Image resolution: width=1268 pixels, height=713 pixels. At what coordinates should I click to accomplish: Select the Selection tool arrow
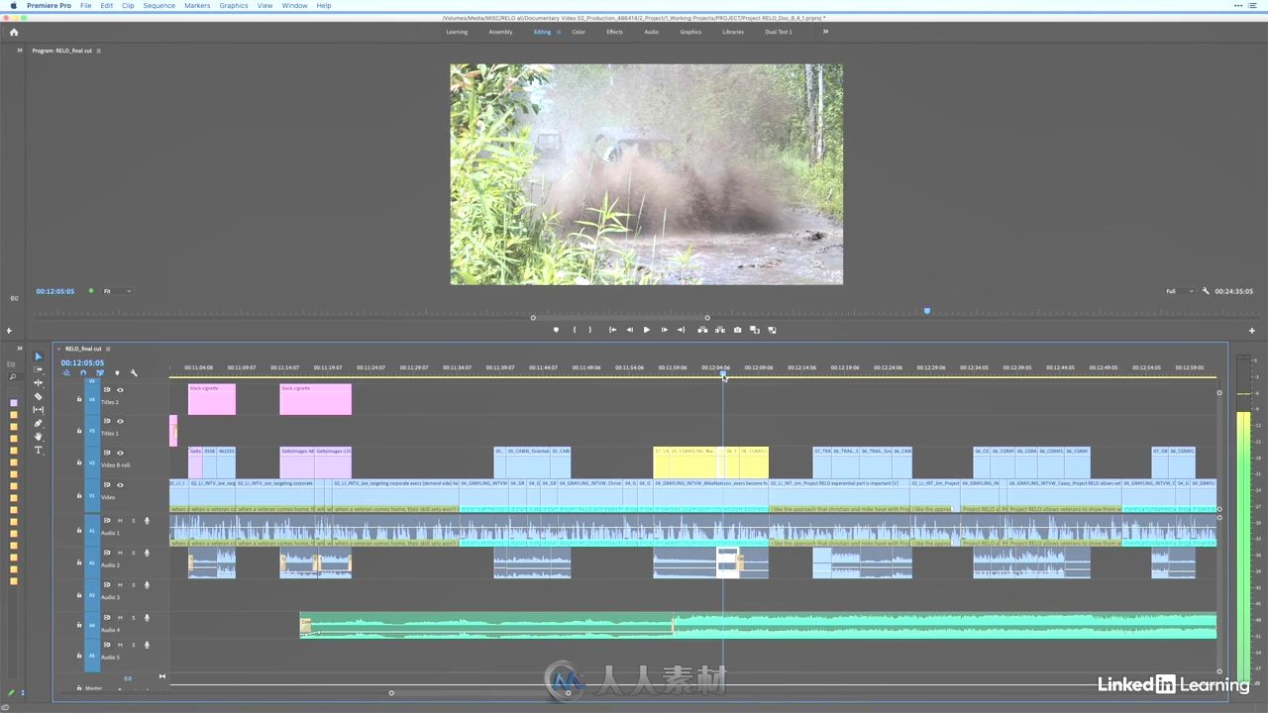(x=39, y=356)
